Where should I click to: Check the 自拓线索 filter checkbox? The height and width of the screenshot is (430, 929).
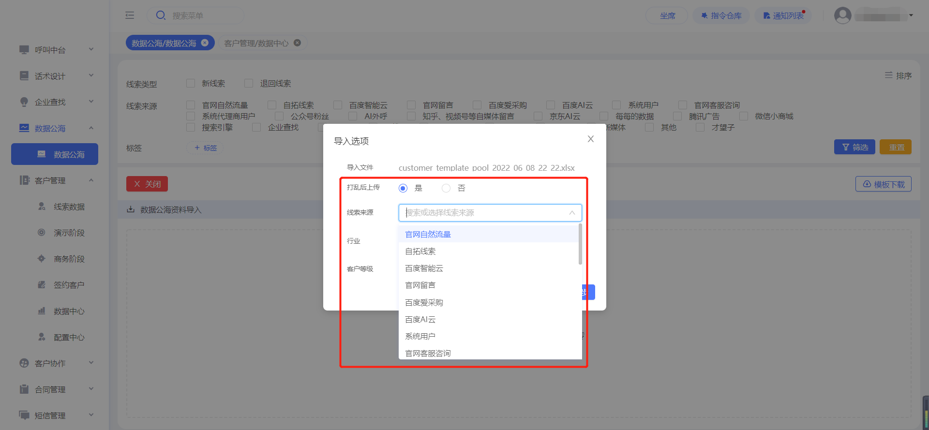click(272, 105)
